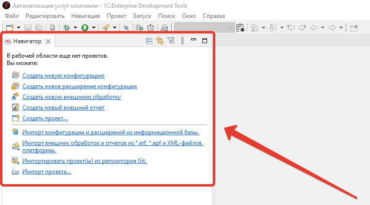Click link Создать проект...
Screen dimensions: 370x205
coord(45,118)
